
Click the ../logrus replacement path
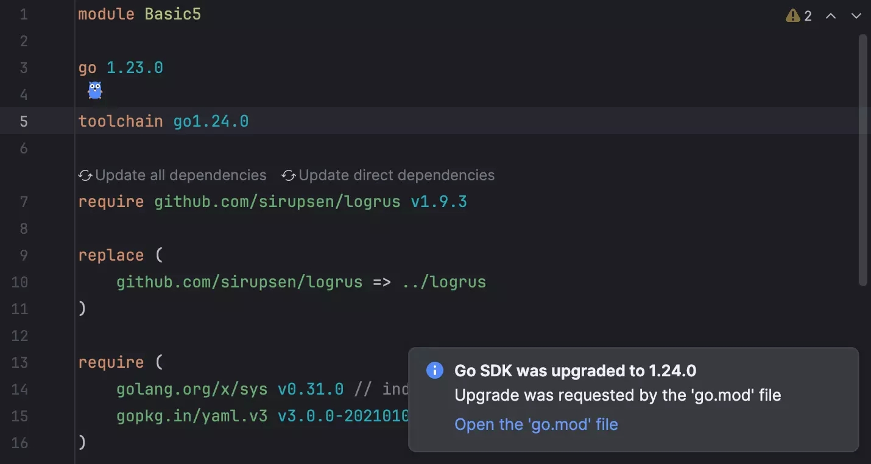click(444, 282)
